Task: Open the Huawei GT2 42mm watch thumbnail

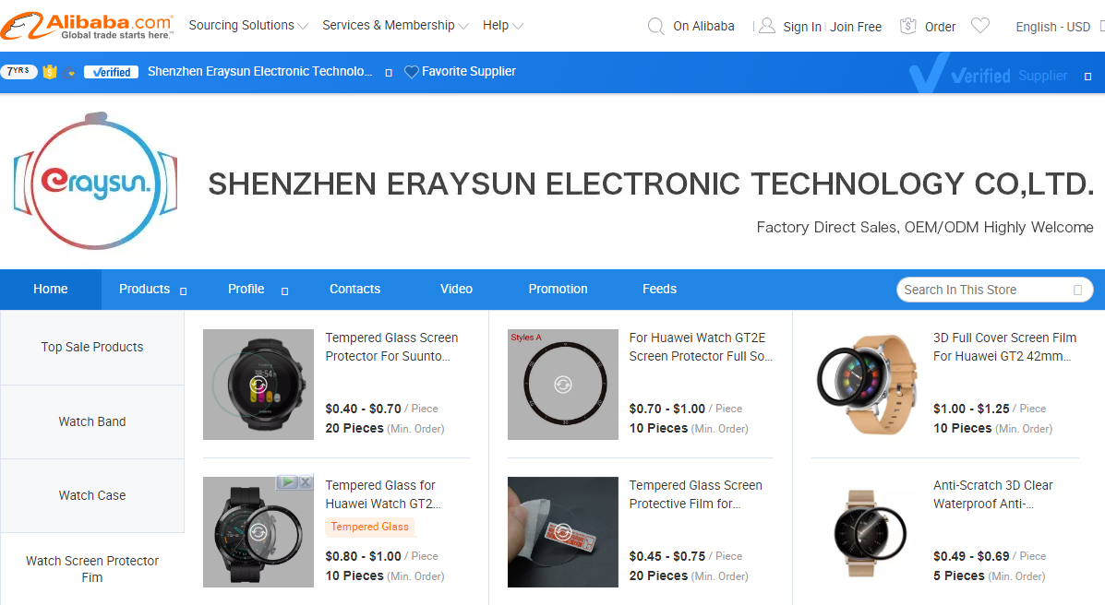Action: coord(867,385)
